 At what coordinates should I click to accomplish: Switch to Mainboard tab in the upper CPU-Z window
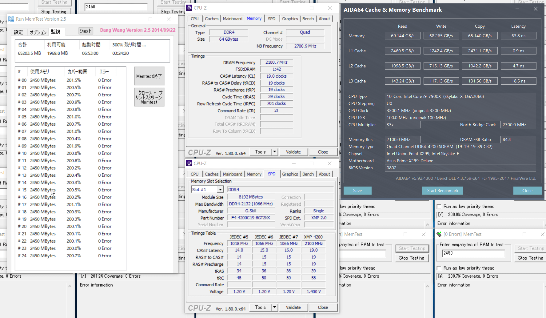233,19
